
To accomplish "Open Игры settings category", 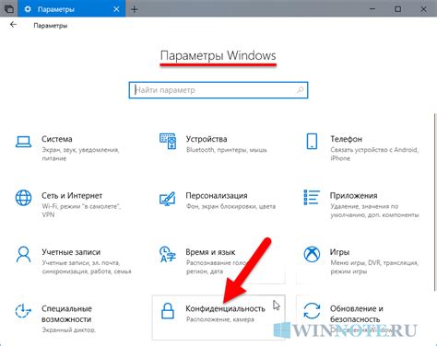I will 364,261.
